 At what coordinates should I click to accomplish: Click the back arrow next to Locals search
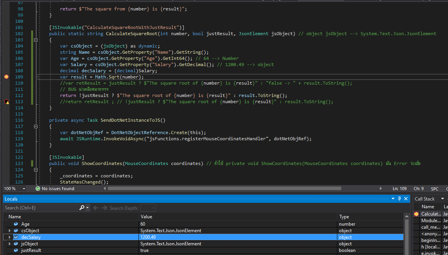pyautogui.click(x=96, y=207)
